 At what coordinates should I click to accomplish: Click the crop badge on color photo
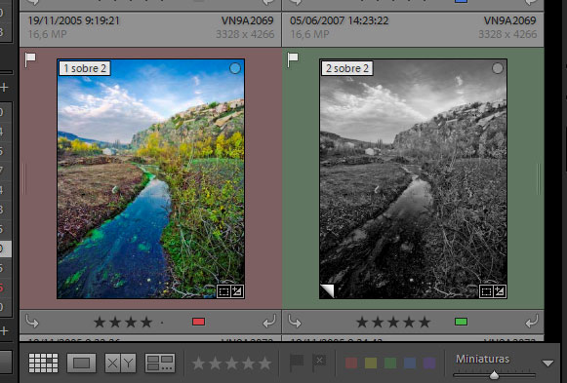223,291
